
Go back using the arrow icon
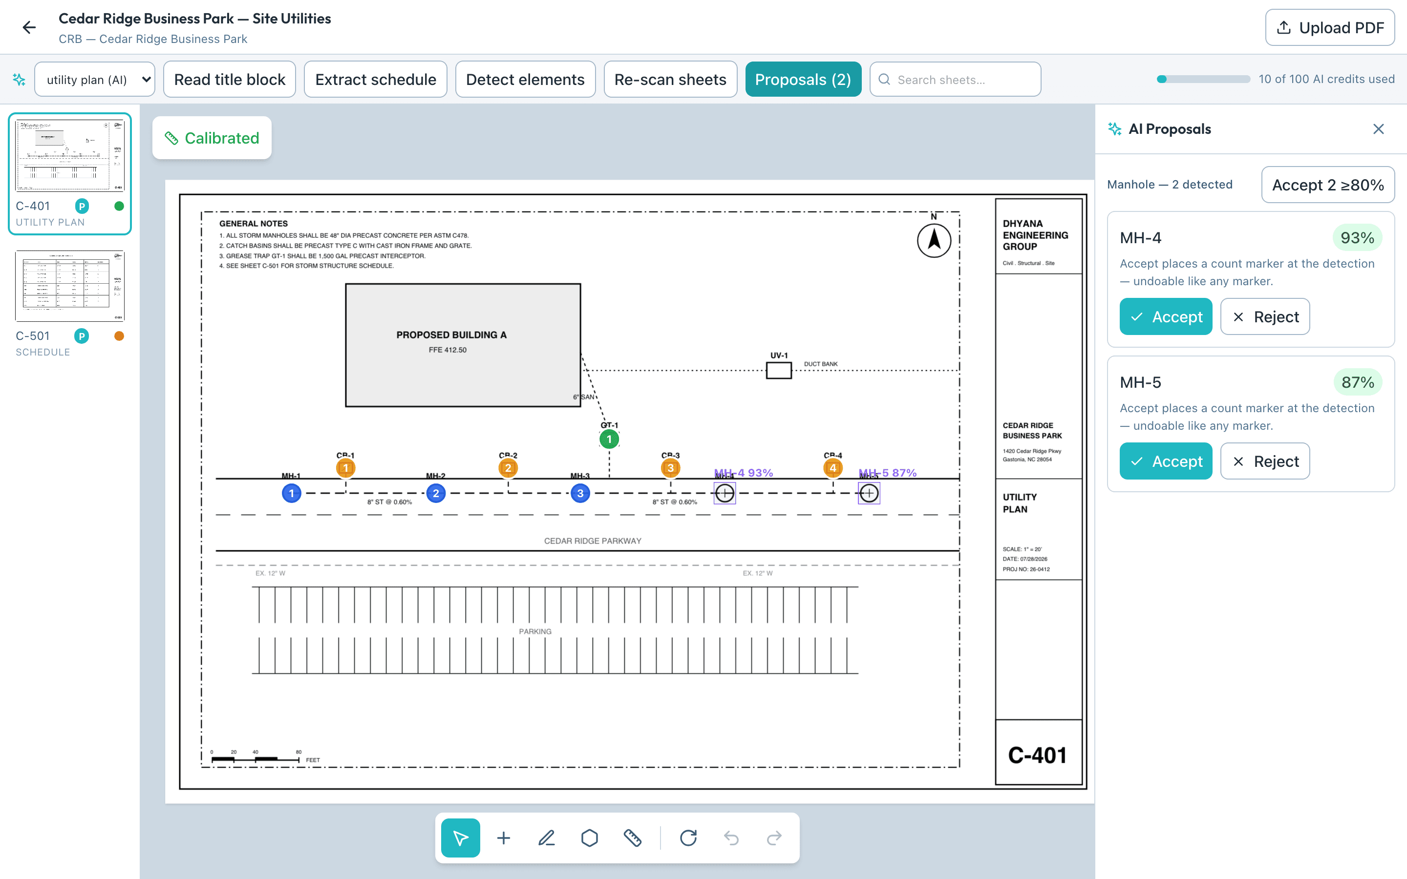coord(29,27)
